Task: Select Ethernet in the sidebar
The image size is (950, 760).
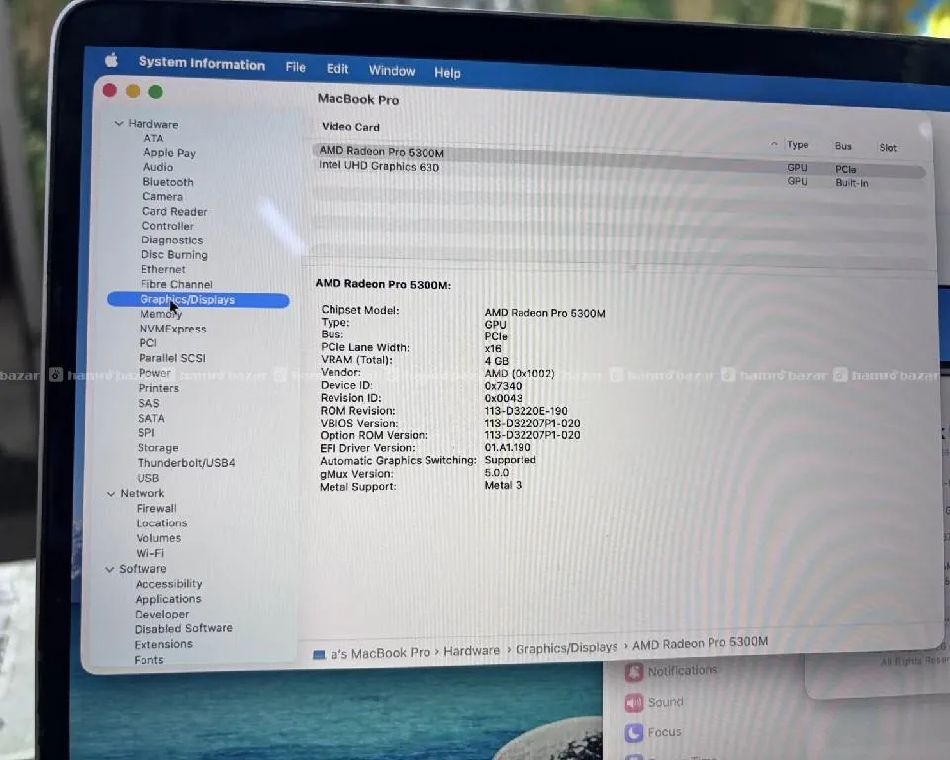Action: [163, 269]
